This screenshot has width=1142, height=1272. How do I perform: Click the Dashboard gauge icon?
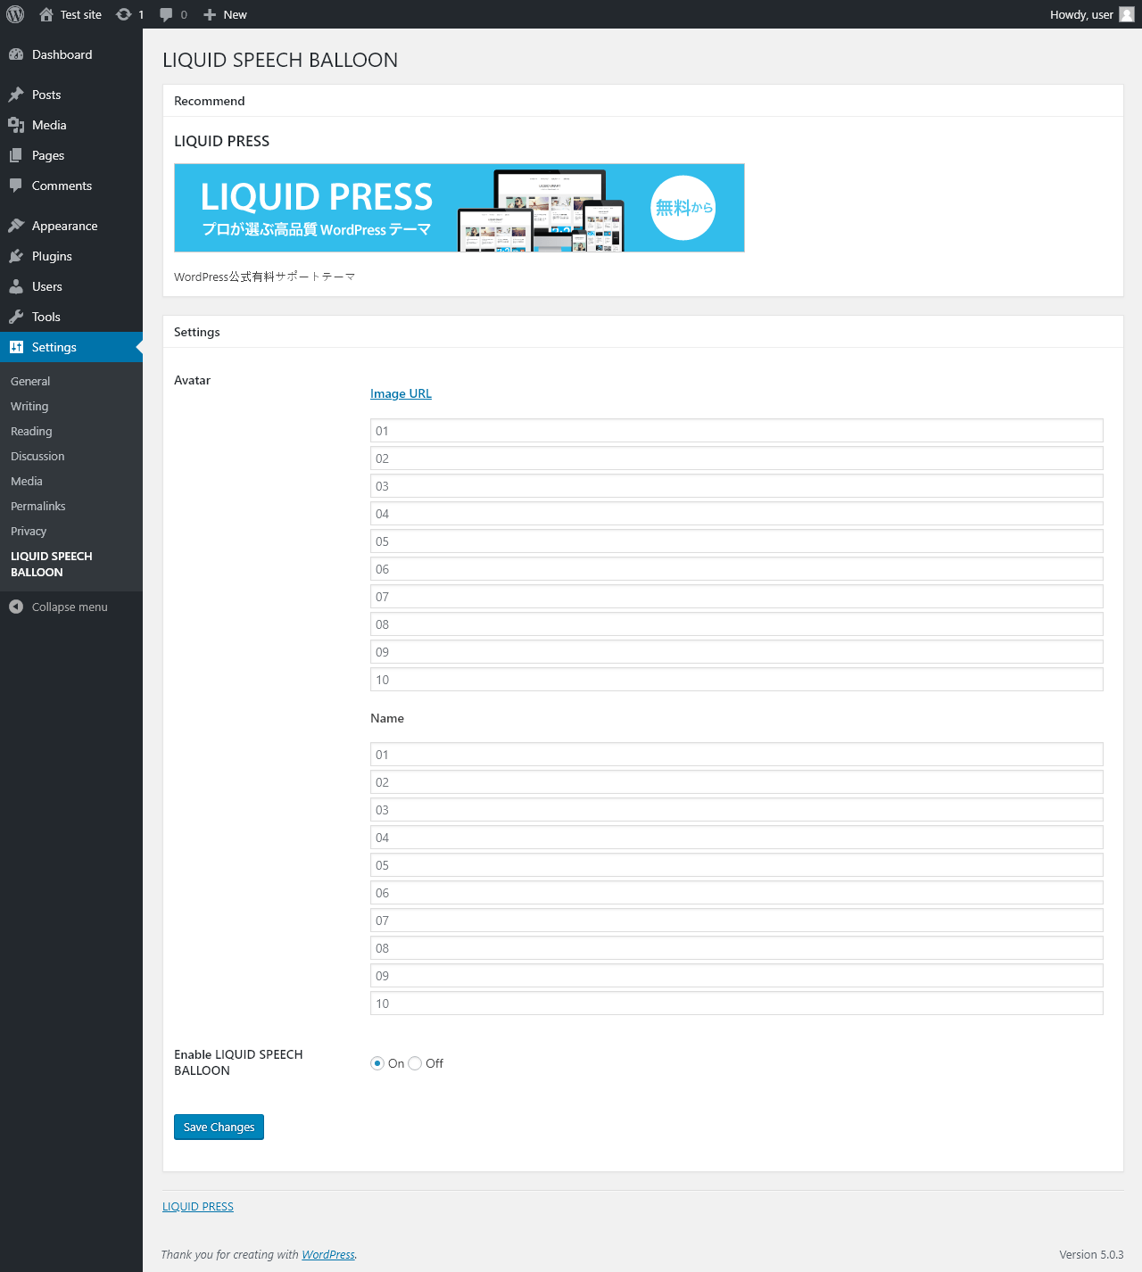point(16,54)
